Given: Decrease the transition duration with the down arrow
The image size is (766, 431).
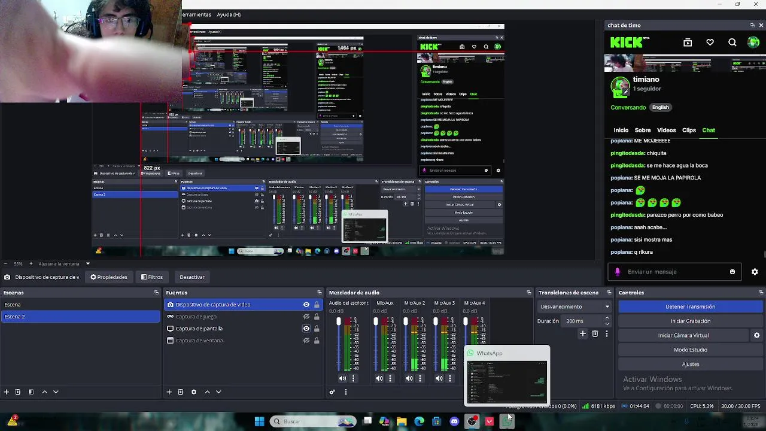Looking at the screenshot, I should (x=607, y=323).
